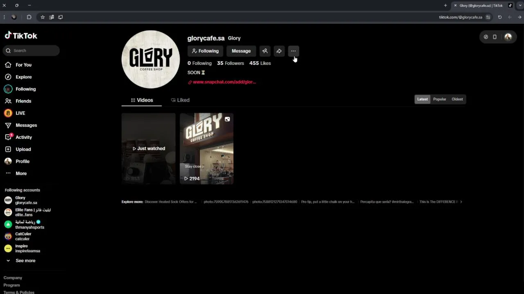Open the Just watched video thumbnail
Image resolution: width=524 pixels, height=294 pixels.
click(x=149, y=149)
